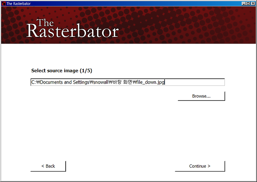Open the Browse... file dialog
The width and height of the screenshot is (257, 182).
201,96
